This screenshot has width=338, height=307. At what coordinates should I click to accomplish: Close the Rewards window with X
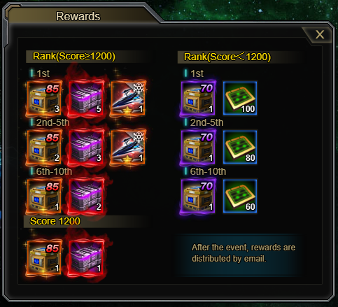(x=320, y=34)
